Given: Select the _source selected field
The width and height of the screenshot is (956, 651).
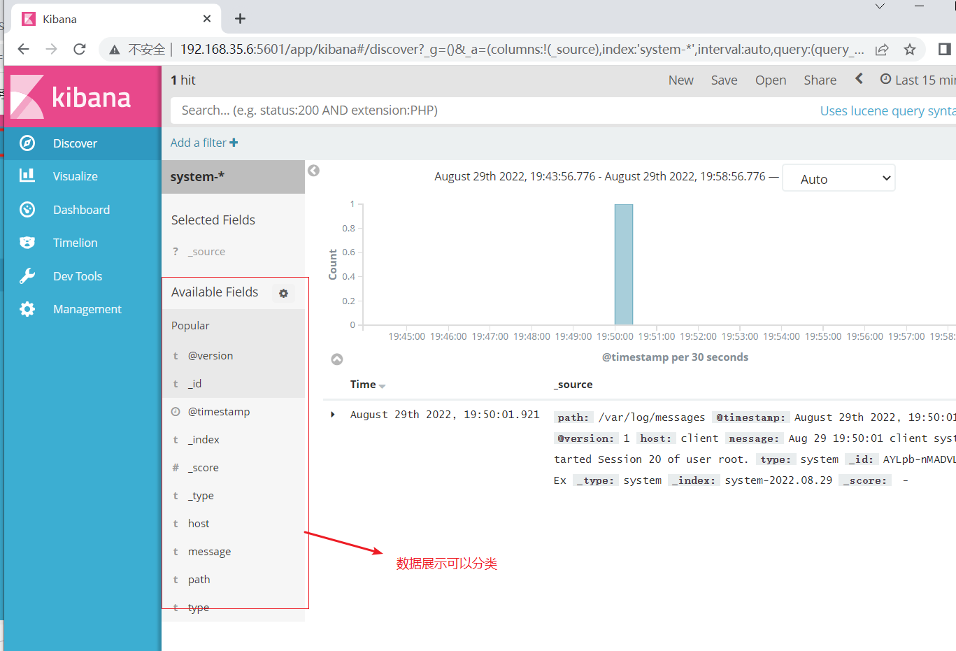Looking at the screenshot, I should pyautogui.click(x=206, y=252).
